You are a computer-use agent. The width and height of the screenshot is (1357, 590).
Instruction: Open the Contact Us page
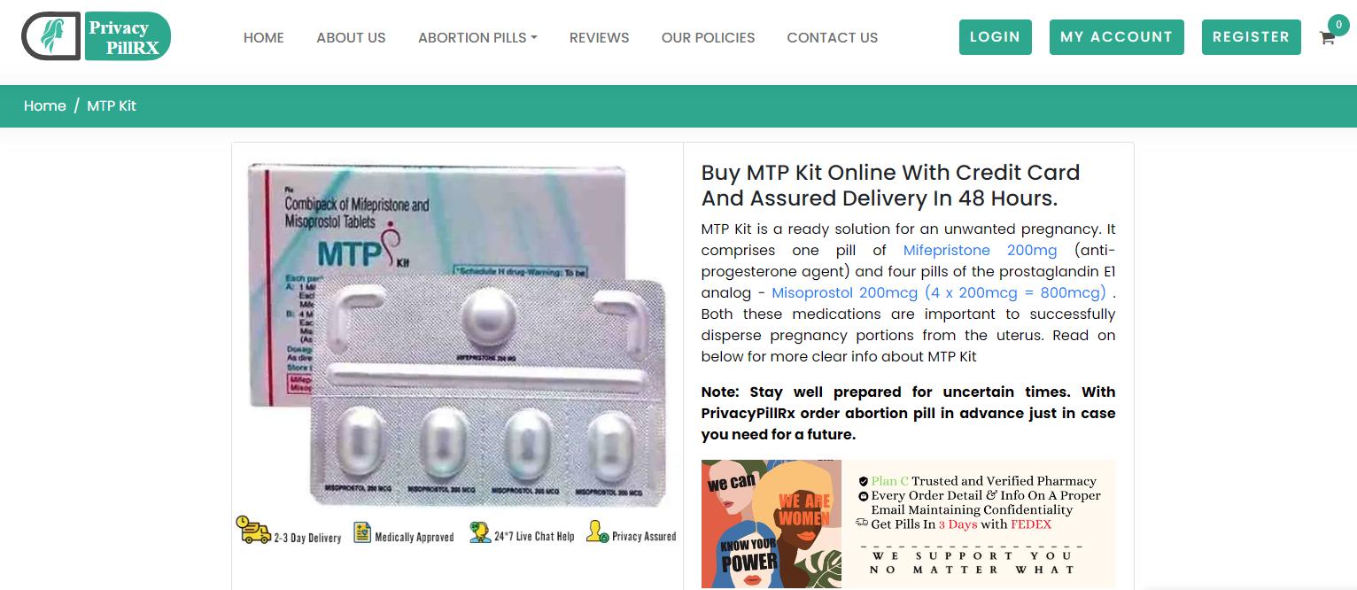[x=832, y=37]
